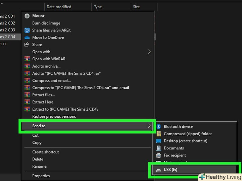242x181 pixels.
Task: Choose Add to archive...
Action: coord(87,66)
